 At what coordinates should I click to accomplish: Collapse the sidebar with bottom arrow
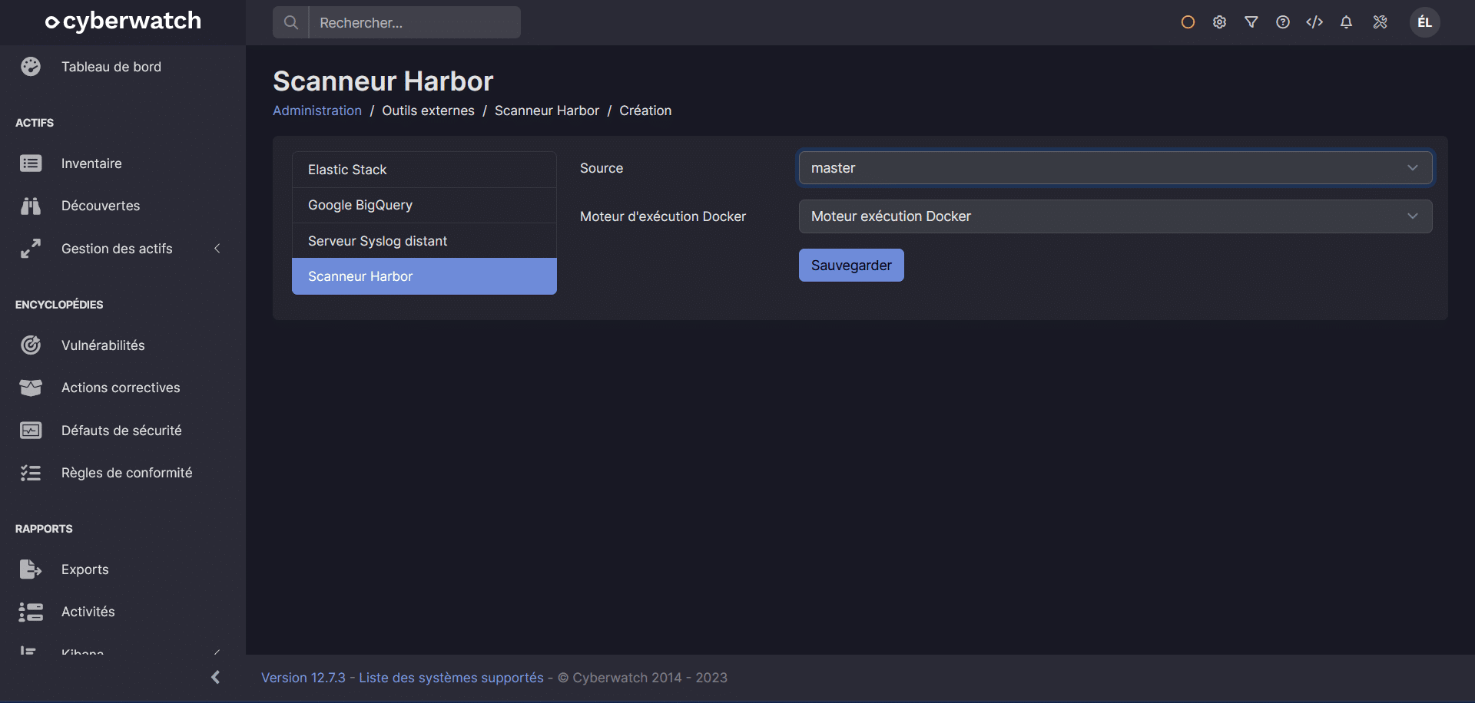click(x=215, y=677)
